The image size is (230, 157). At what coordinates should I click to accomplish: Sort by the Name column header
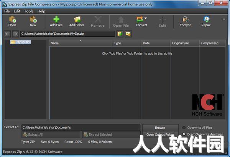click(x=80, y=43)
